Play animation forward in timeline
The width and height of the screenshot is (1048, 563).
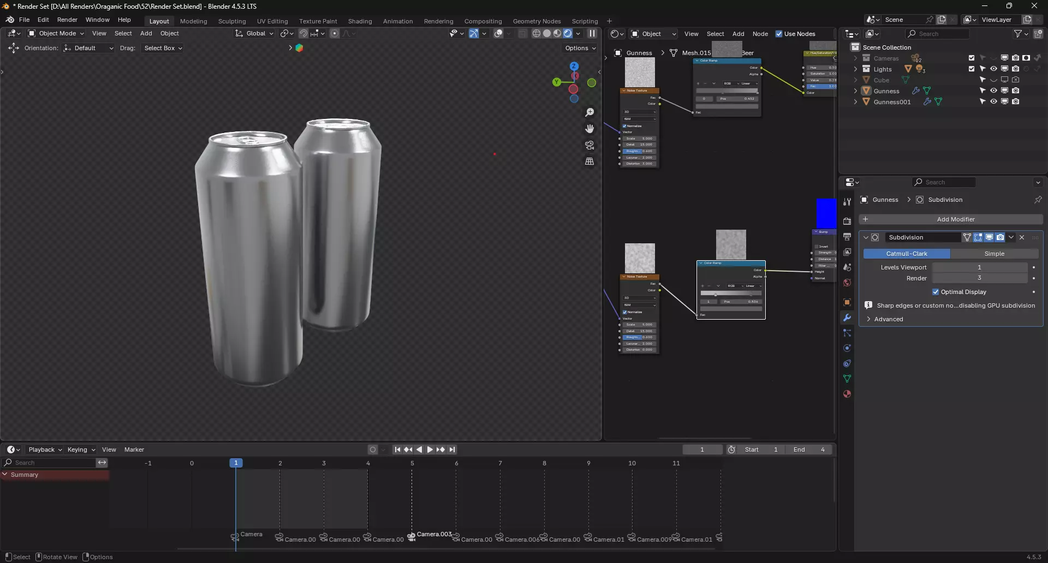click(430, 450)
